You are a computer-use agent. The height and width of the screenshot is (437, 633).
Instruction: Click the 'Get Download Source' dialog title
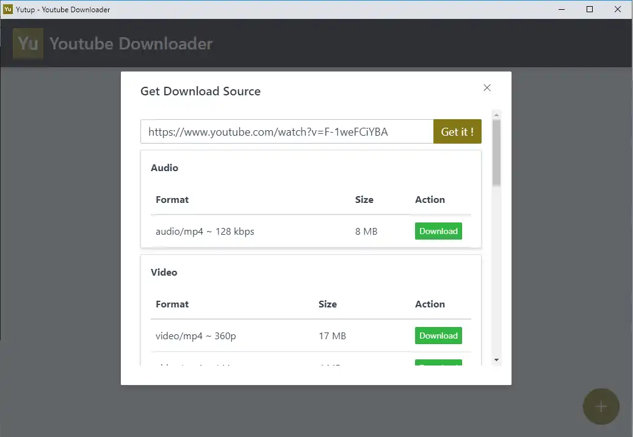tap(200, 91)
